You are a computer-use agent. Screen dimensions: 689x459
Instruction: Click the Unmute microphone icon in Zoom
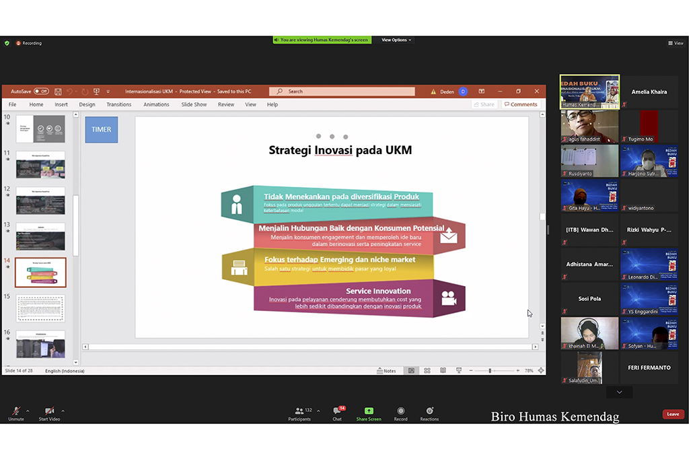16,411
